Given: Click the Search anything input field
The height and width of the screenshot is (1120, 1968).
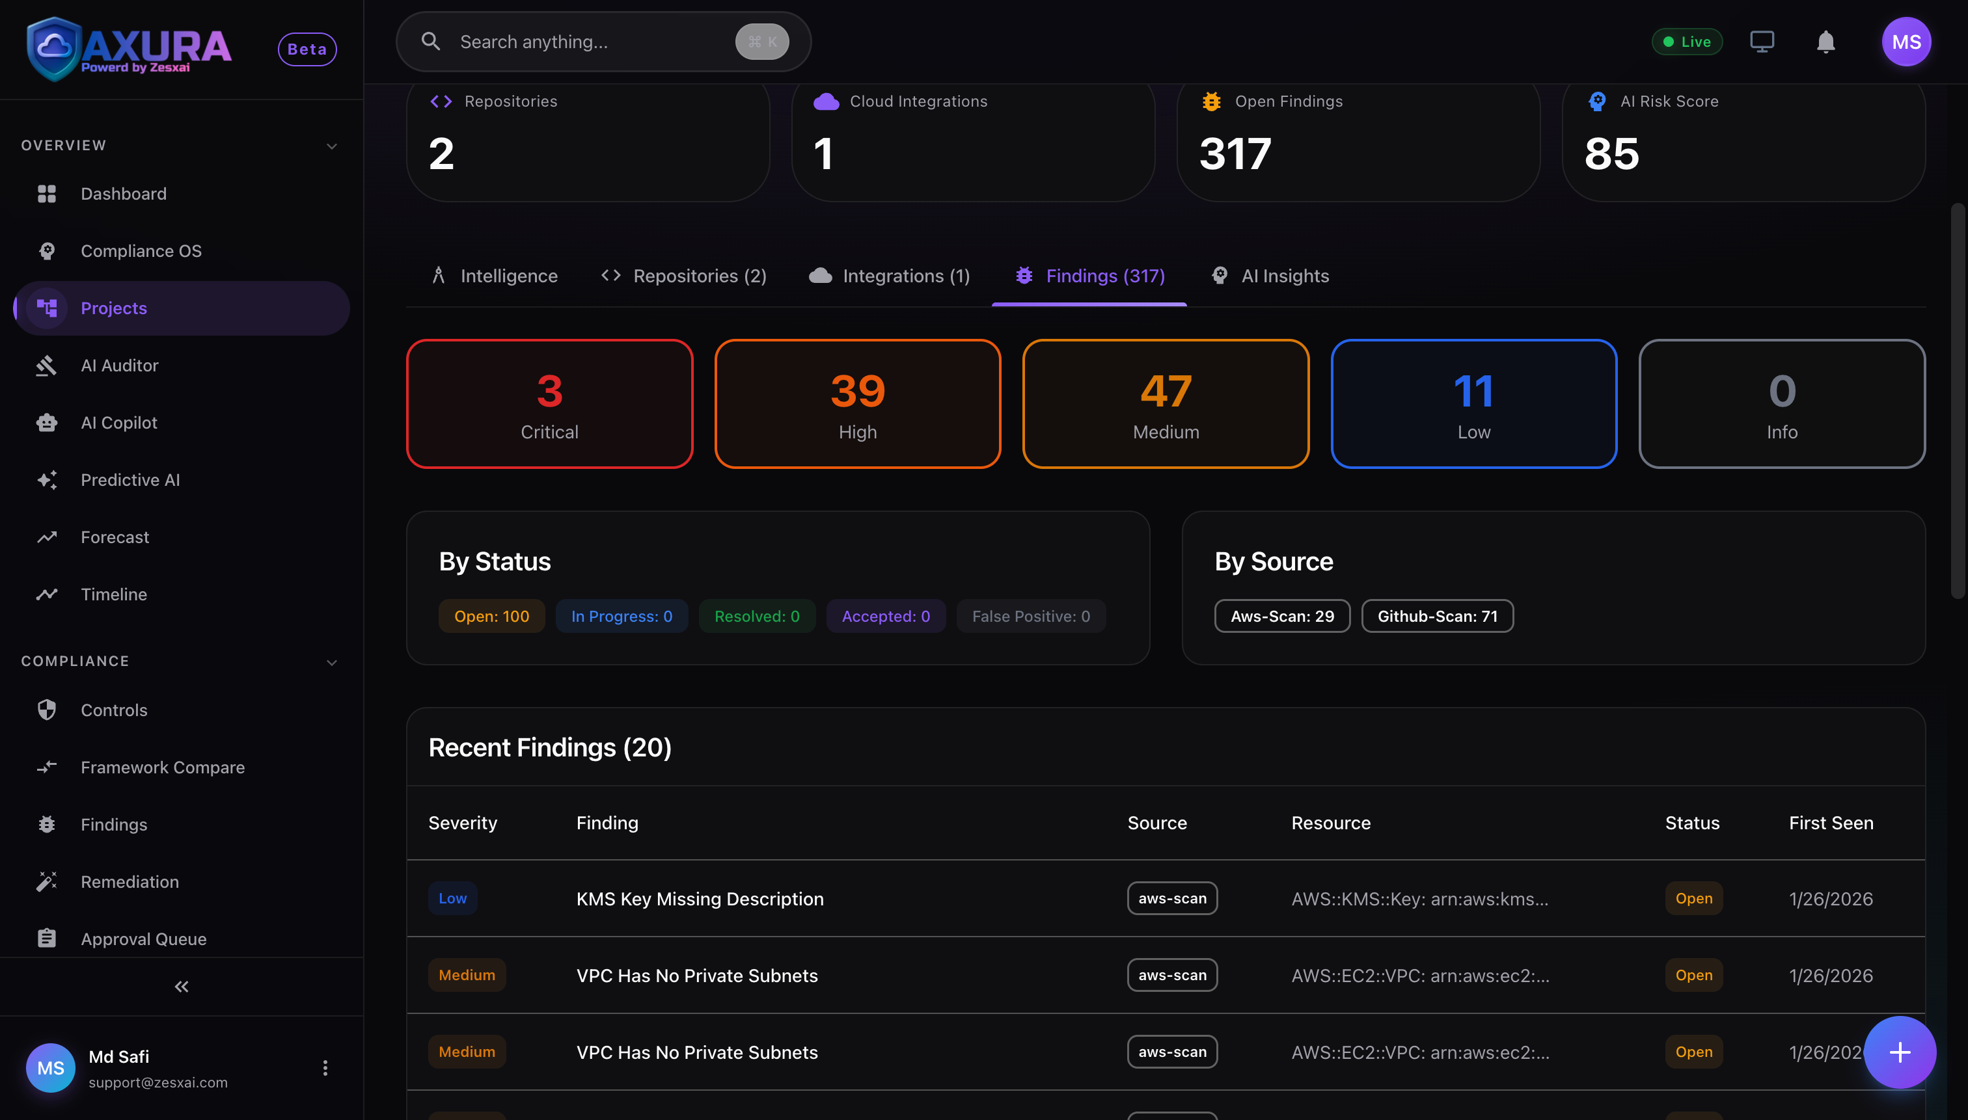Looking at the screenshot, I should tap(585, 42).
